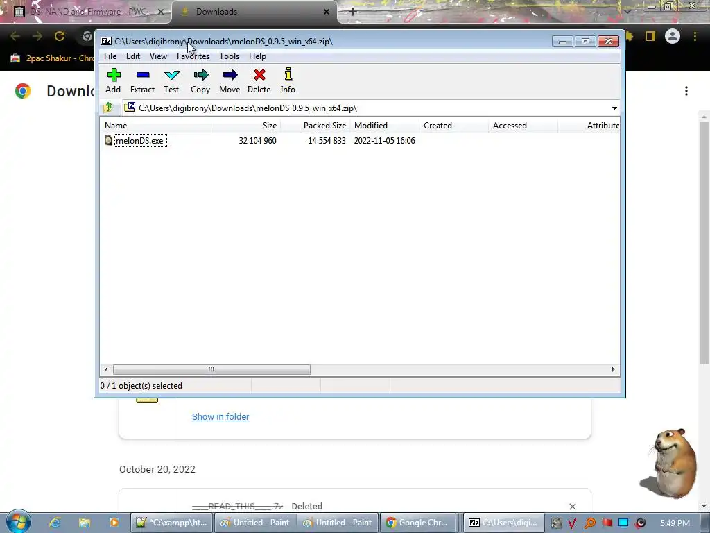
Task: Go forward in Chrome
Action: point(37,36)
